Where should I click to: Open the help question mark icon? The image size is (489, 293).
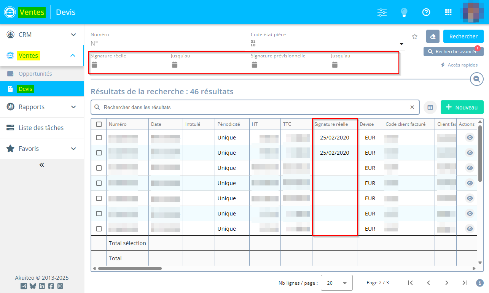pyautogui.click(x=426, y=12)
